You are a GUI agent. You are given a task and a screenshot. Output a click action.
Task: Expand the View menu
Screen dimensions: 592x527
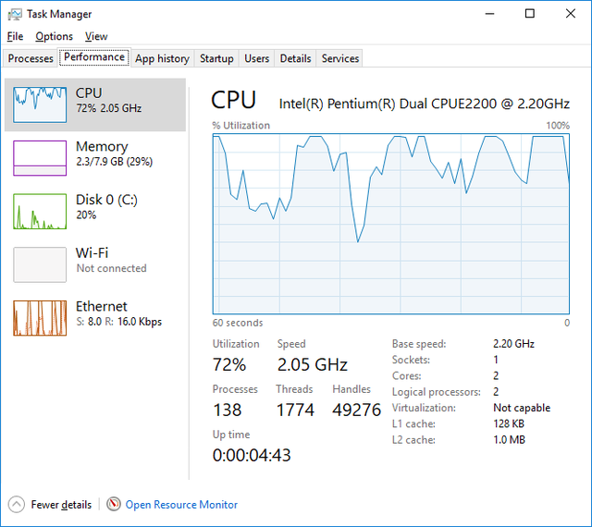(x=96, y=36)
